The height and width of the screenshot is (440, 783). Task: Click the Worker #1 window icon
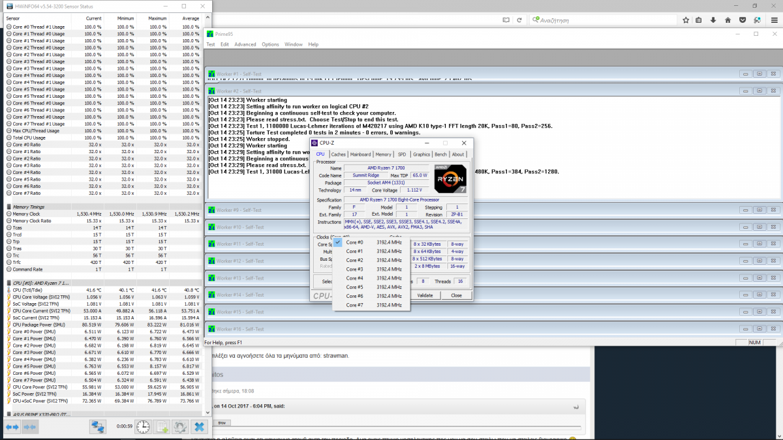pyautogui.click(x=211, y=74)
